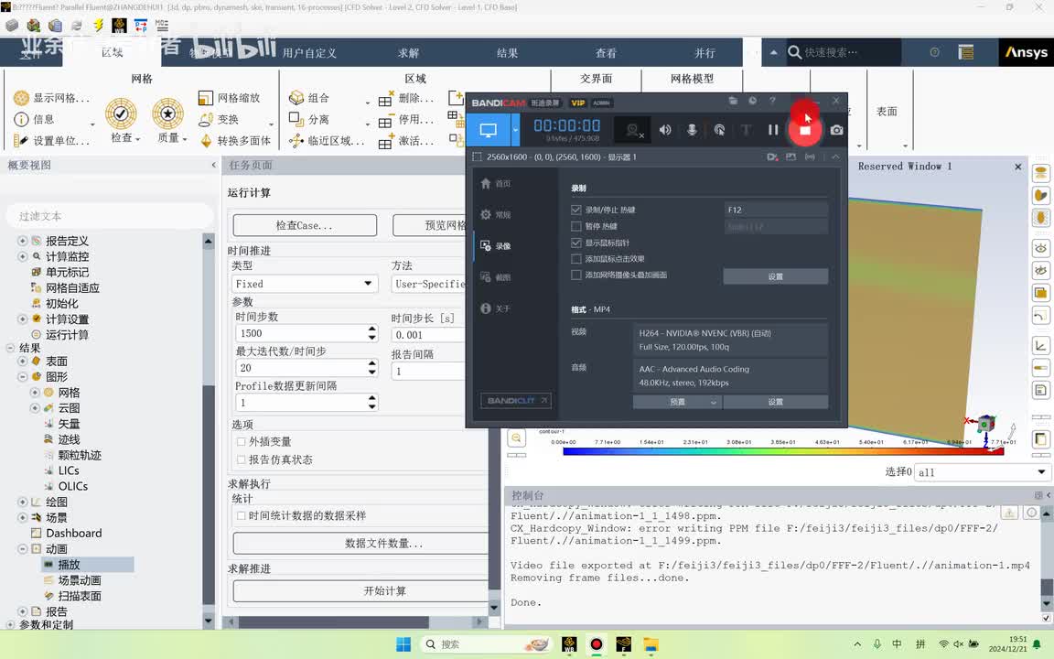Viewport: 1054px width, 659px height.
Task: Stop the Bandicam recording with red button
Action: tap(804, 130)
